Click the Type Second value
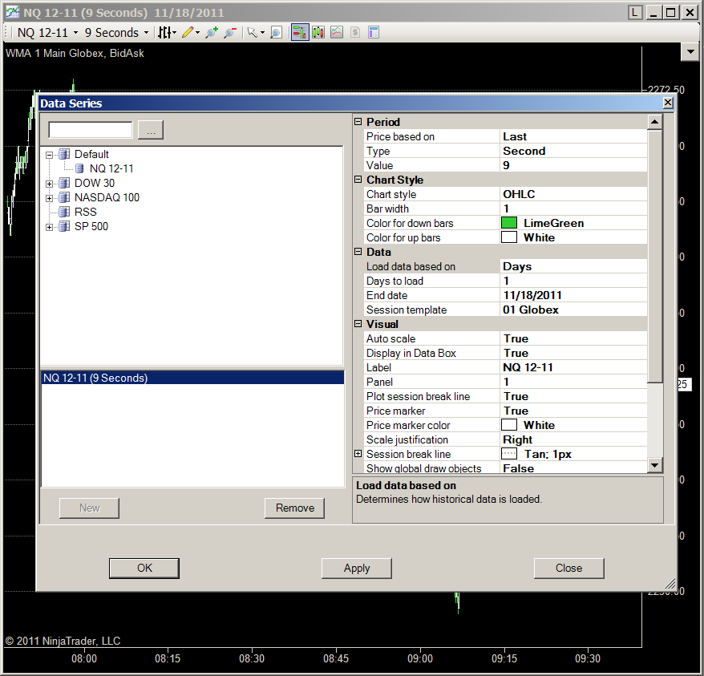This screenshot has width=704, height=676. [573, 151]
